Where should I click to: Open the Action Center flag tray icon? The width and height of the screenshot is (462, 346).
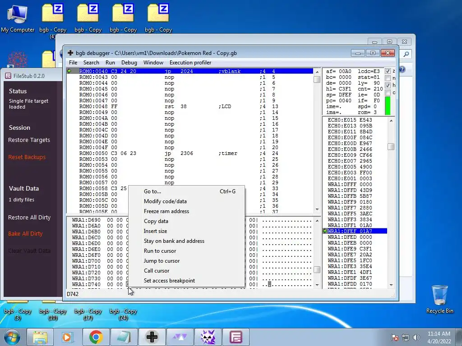click(394, 337)
